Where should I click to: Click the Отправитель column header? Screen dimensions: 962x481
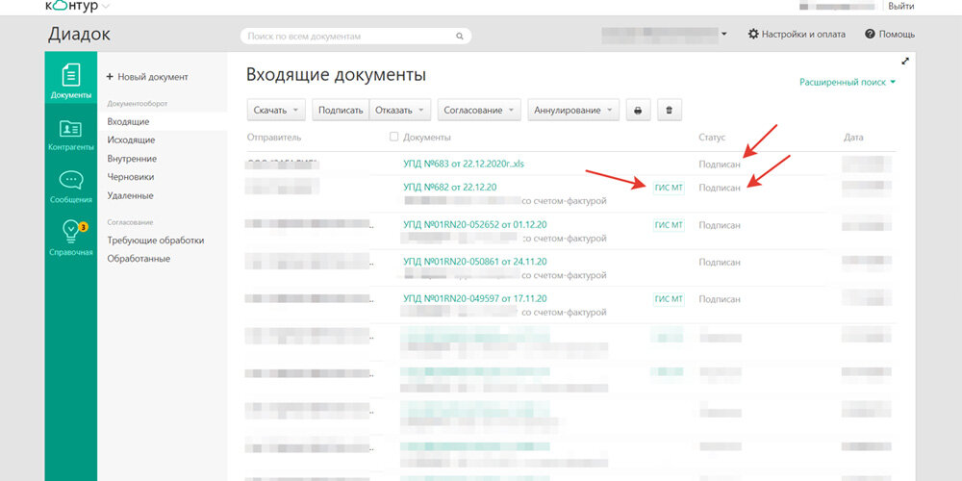pos(273,138)
